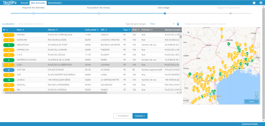Click the horizontal table scrollbar

pyautogui.click(x=56, y=93)
